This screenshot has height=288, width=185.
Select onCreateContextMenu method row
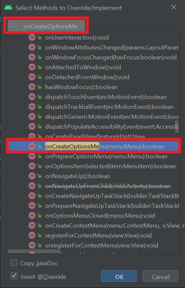(93, 226)
